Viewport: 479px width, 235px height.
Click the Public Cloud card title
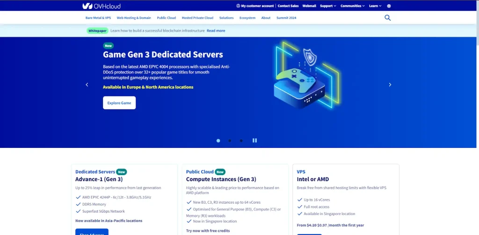coord(200,172)
